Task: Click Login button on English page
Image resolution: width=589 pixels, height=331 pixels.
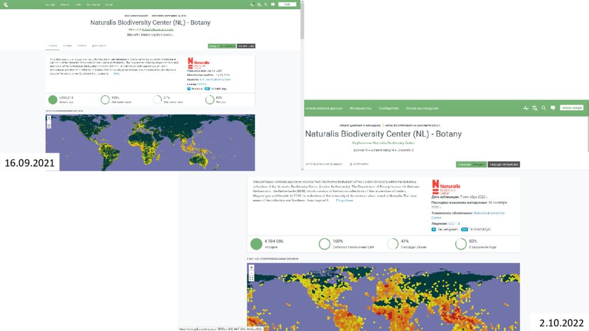Action: coord(288,5)
